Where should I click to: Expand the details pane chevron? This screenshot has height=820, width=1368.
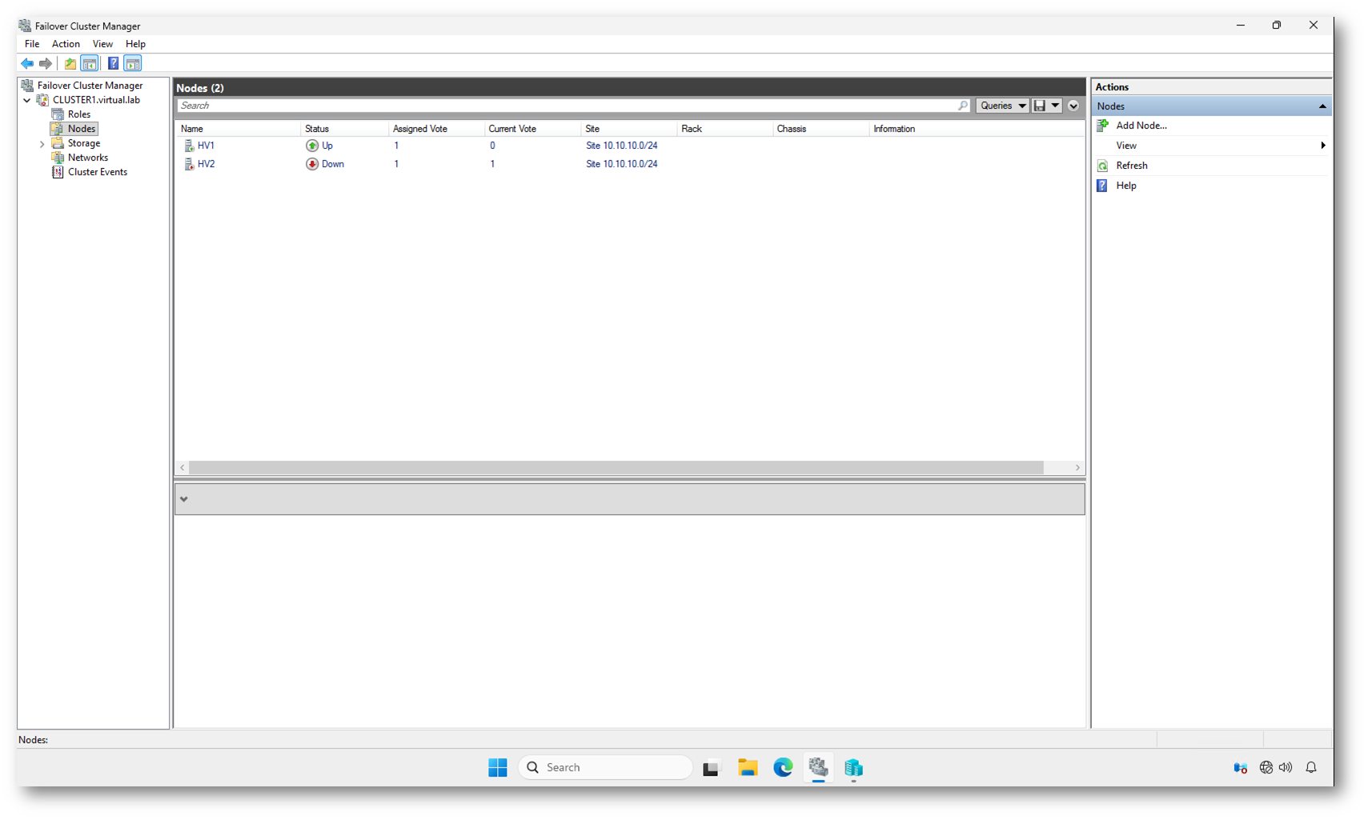click(184, 499)
